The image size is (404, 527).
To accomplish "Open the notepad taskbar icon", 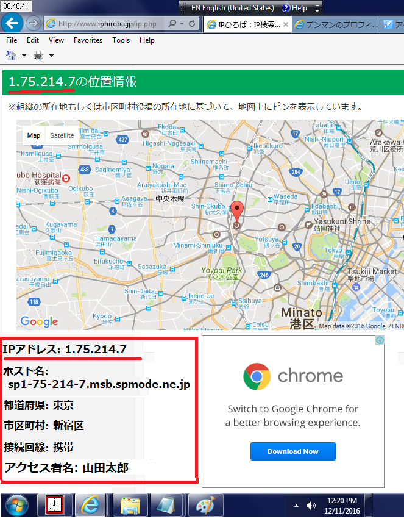I will [x=166, y=505].
